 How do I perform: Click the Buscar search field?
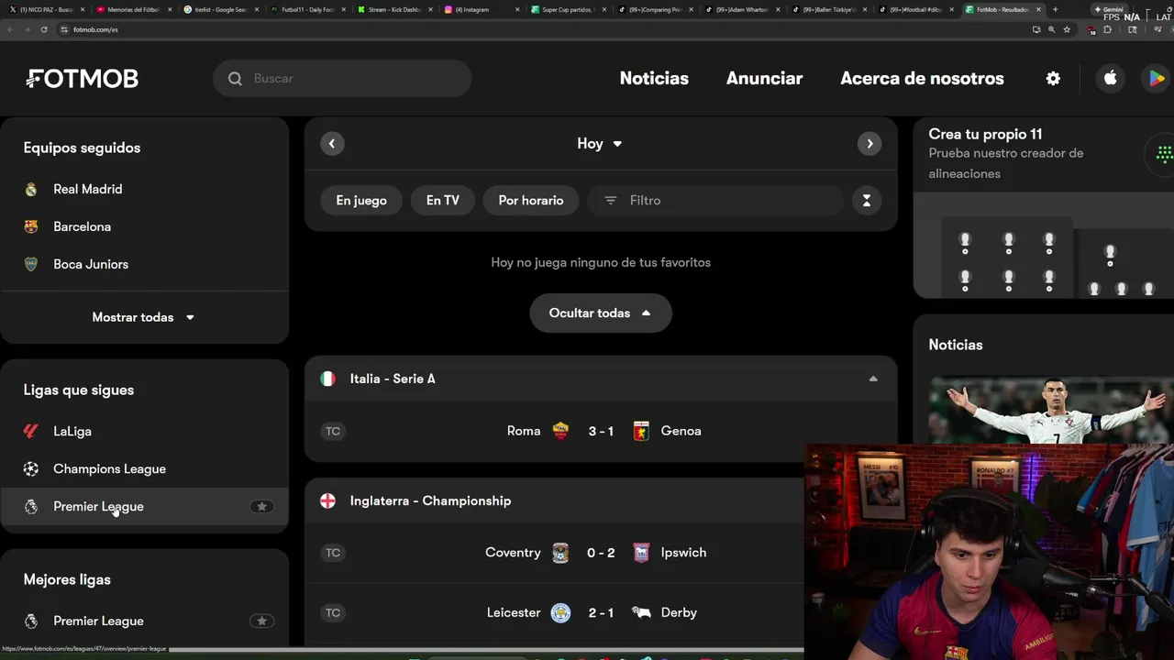click(x=342, y=79)
